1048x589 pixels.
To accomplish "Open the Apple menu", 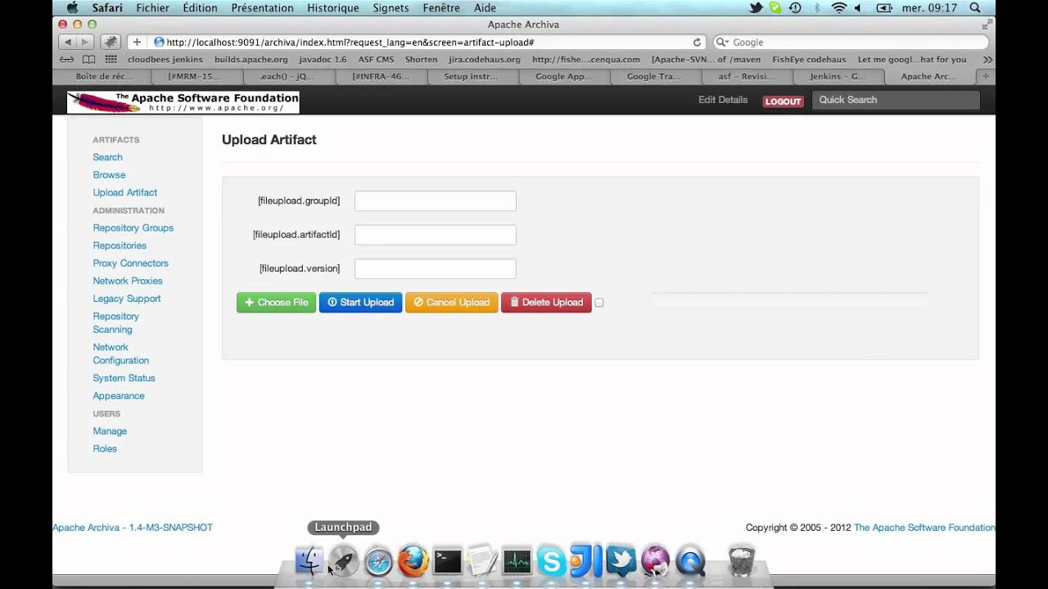I will (72, 7).
